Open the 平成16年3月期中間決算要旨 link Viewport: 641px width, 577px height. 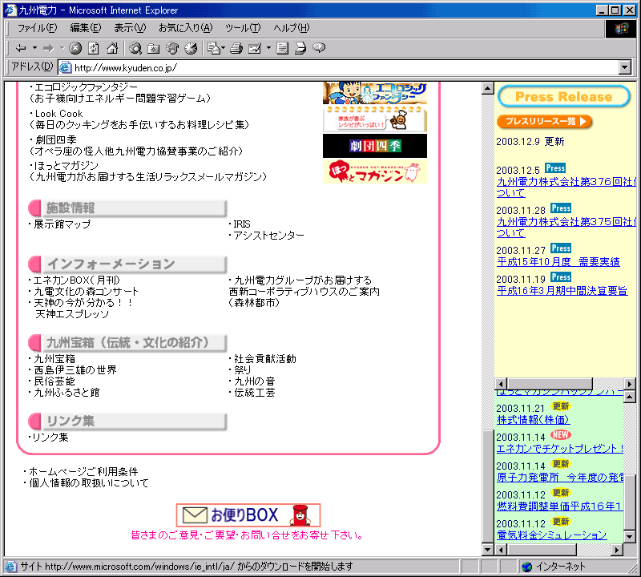(x=562, y=291)
